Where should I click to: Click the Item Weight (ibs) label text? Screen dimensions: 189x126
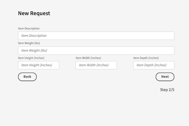[x=29, y=43]
